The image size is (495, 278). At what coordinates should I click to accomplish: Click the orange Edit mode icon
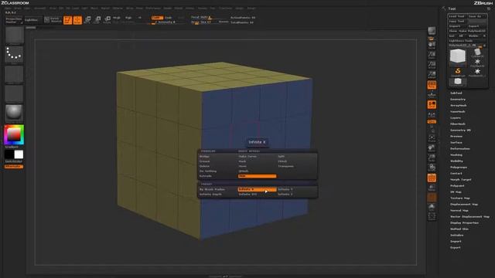pos(67,20)
